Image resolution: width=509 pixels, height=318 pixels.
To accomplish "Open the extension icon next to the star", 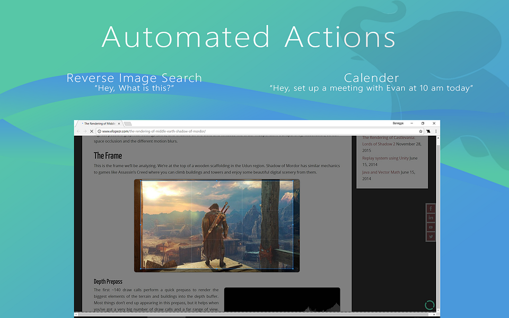I will coord(428,131).
